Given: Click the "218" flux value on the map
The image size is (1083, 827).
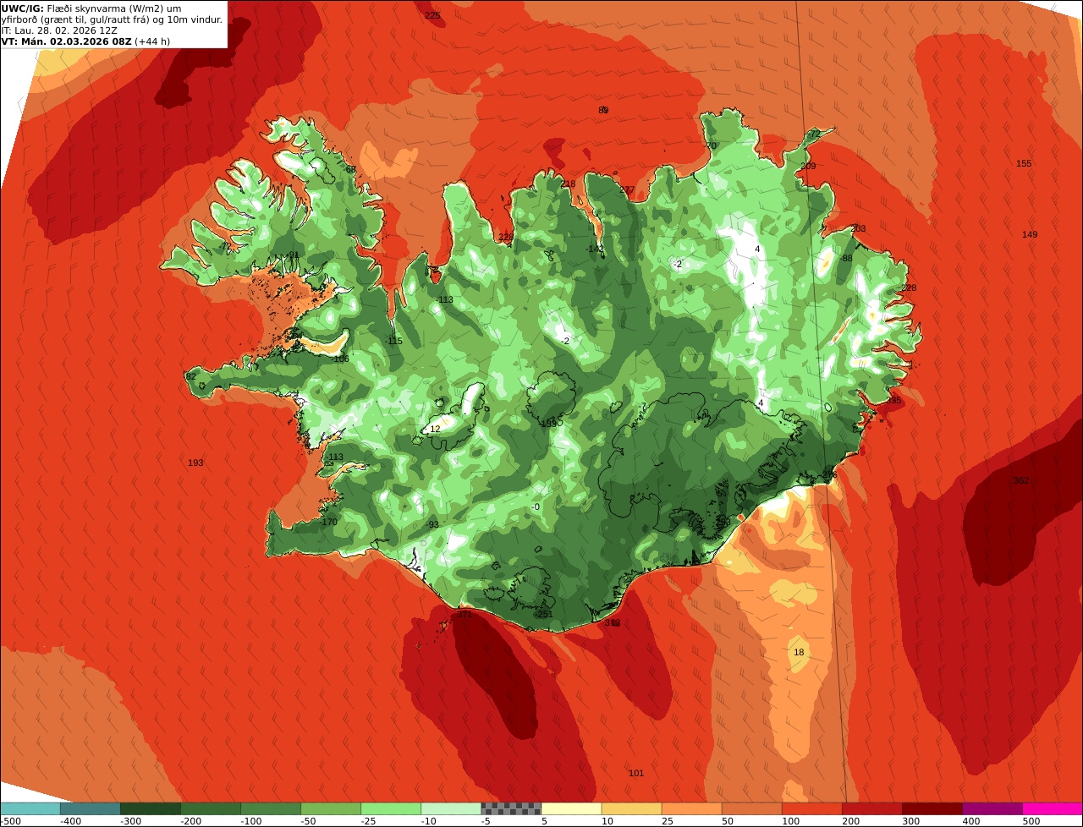Looking at the screenshot, I should click(568, 183).
